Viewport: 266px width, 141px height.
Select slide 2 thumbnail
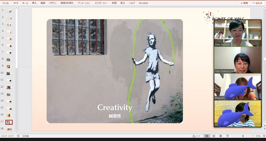pos(9,18)
